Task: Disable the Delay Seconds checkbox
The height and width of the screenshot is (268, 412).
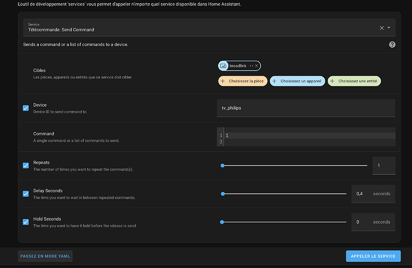Action: pyautogui.click(x=26, y=193)
